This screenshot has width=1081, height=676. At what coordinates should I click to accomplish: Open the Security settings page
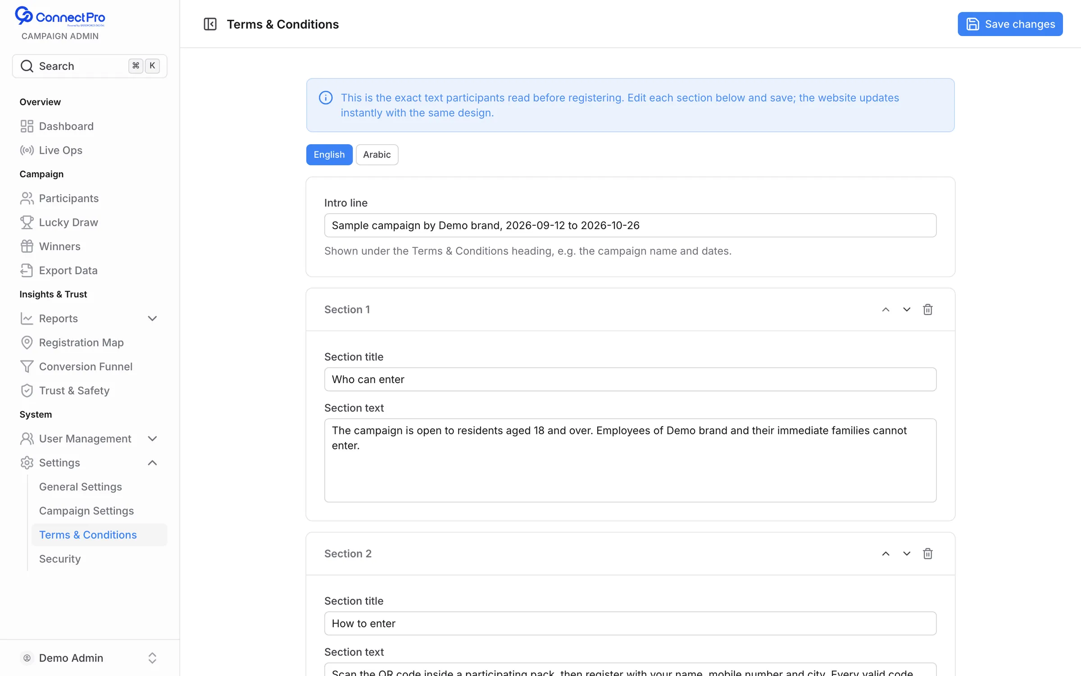[99, 559]
